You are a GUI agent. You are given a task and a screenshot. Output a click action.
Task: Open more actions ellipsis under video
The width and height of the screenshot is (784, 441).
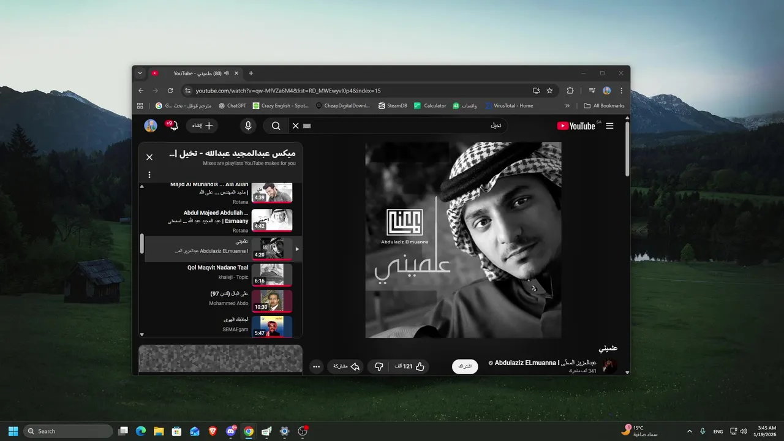pyautogui.click(x=316, y=366)
